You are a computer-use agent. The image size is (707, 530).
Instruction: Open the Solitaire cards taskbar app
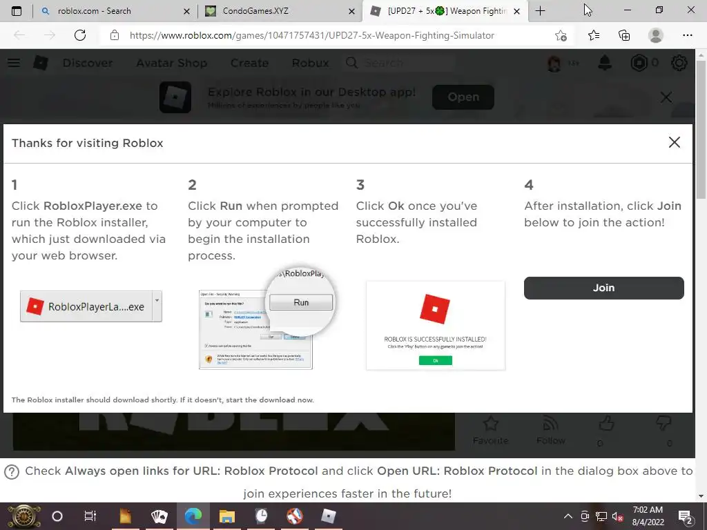click(x=159, y=516)
